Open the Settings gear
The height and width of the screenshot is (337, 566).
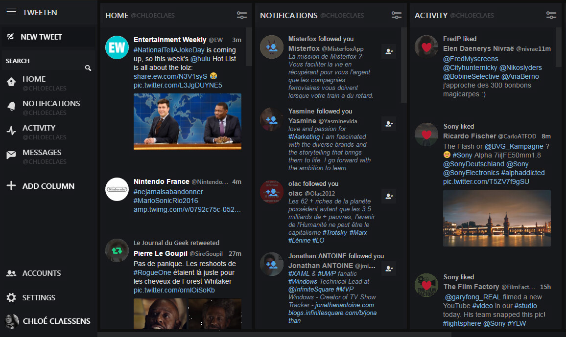pyautogui.click(x=11, y=297)
